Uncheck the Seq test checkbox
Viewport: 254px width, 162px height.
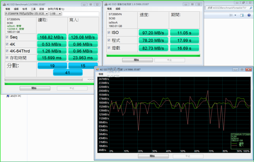point(7,37)
